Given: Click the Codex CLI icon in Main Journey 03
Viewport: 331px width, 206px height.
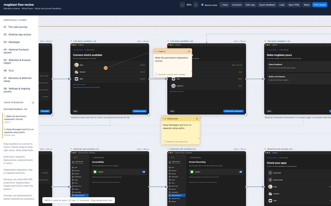Looking at the screenshot, I should tap(173, 86).
